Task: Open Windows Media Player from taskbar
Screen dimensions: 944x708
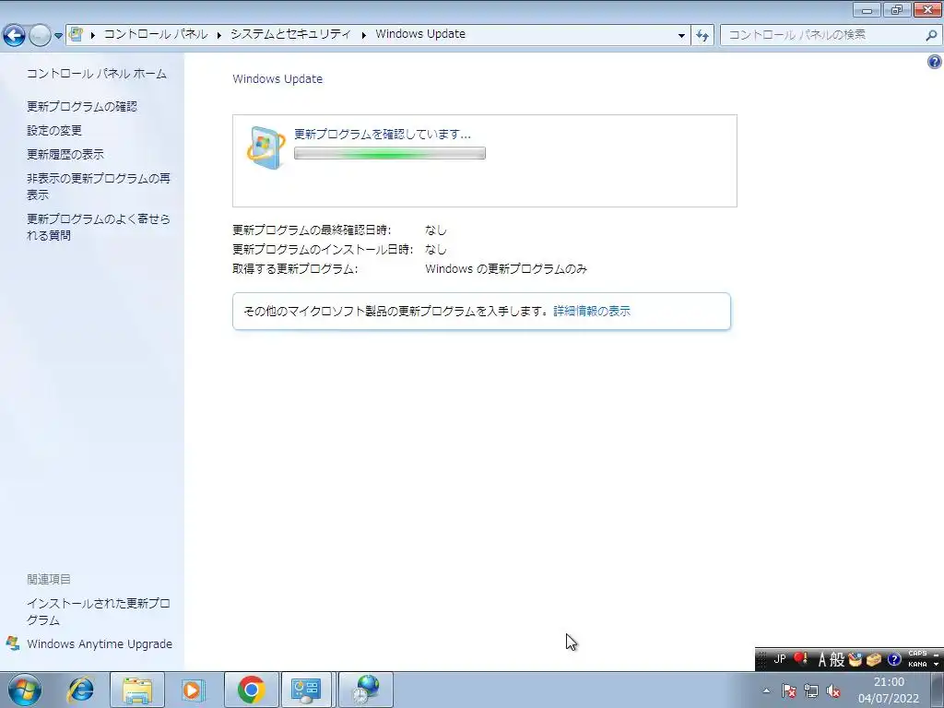Action: click(x=194, y=690)
